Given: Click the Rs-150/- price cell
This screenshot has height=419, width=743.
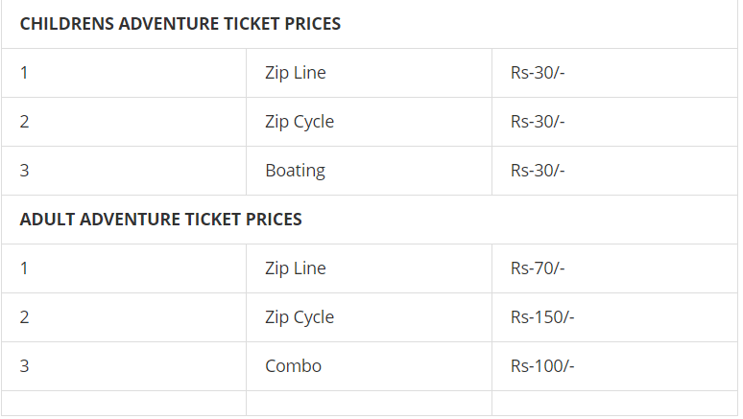Looking at the screenshot, I should tap(542, 317).
